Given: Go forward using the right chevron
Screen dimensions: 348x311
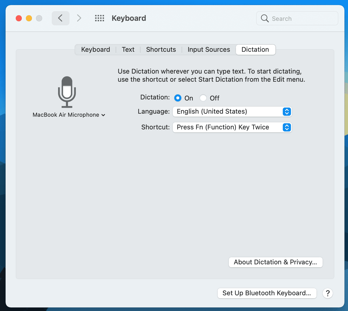Looking at the screenshot, I should pos(79,18).
